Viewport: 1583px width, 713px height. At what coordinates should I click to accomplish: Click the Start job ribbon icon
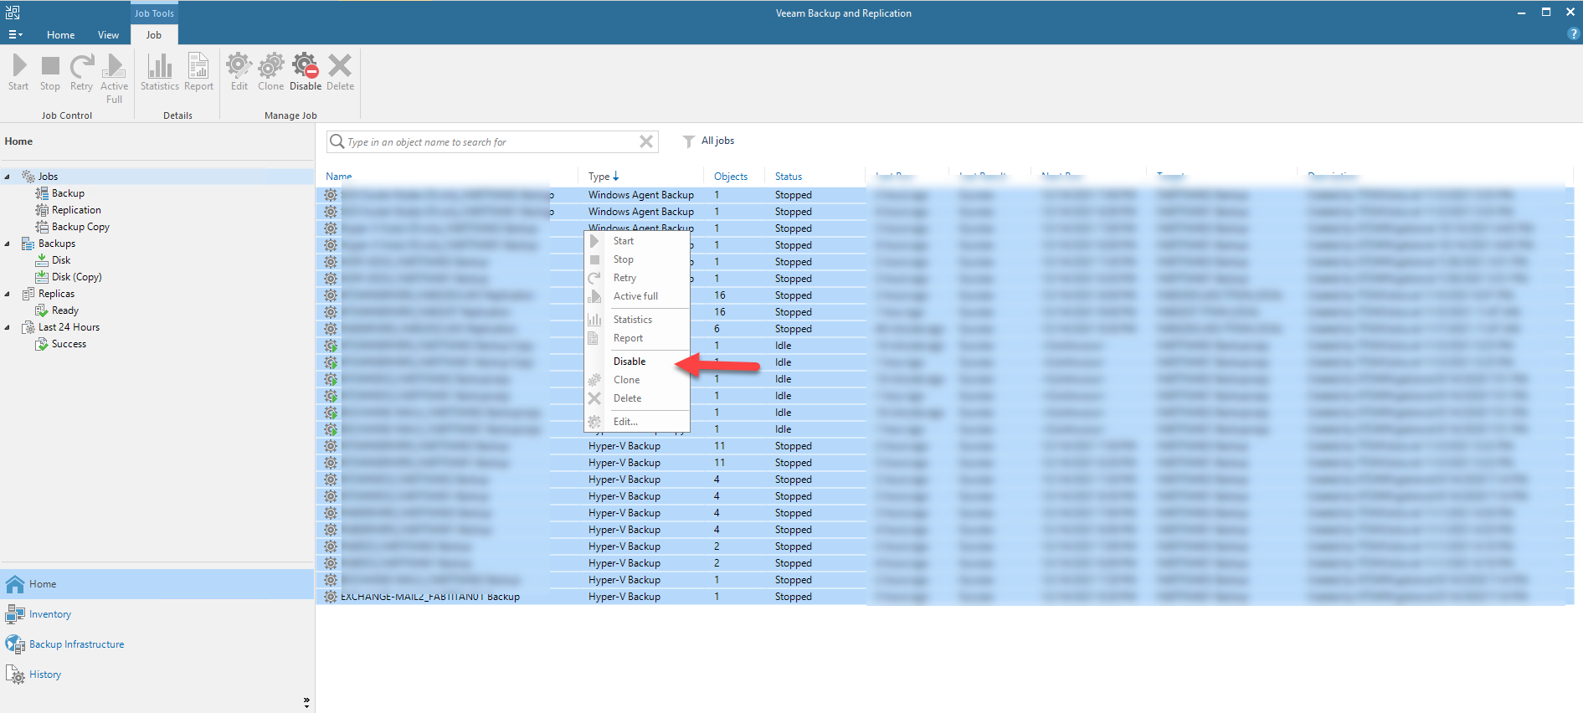[x=19, y=65]
